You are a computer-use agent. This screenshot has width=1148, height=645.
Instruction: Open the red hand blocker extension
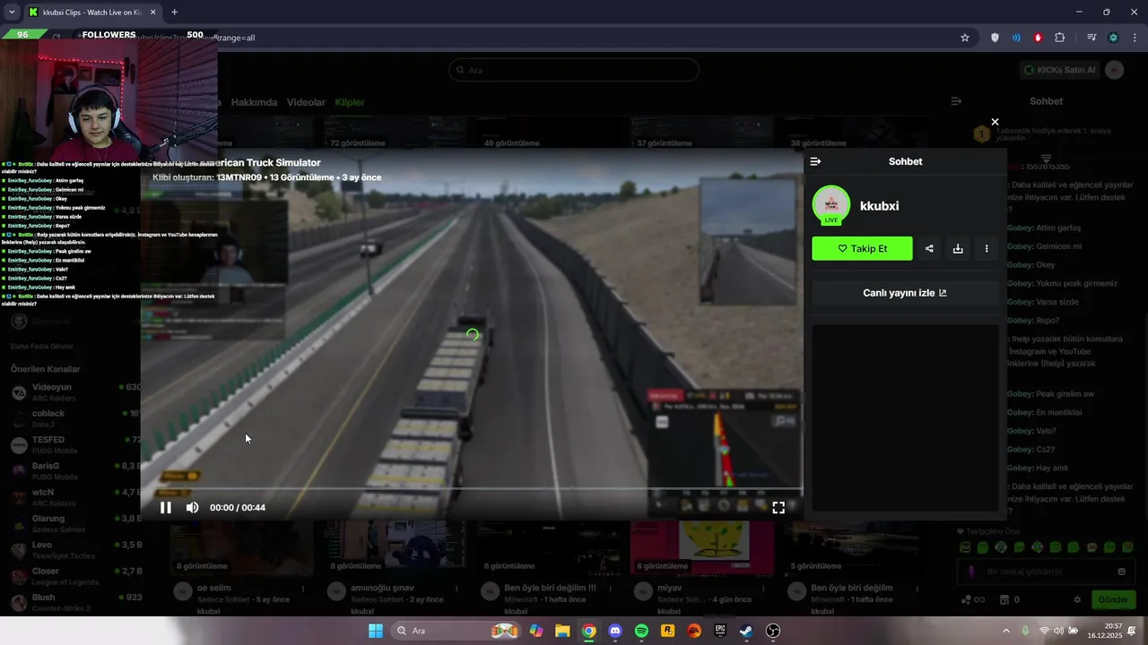pyautogui.click(x=1038, y=38)
